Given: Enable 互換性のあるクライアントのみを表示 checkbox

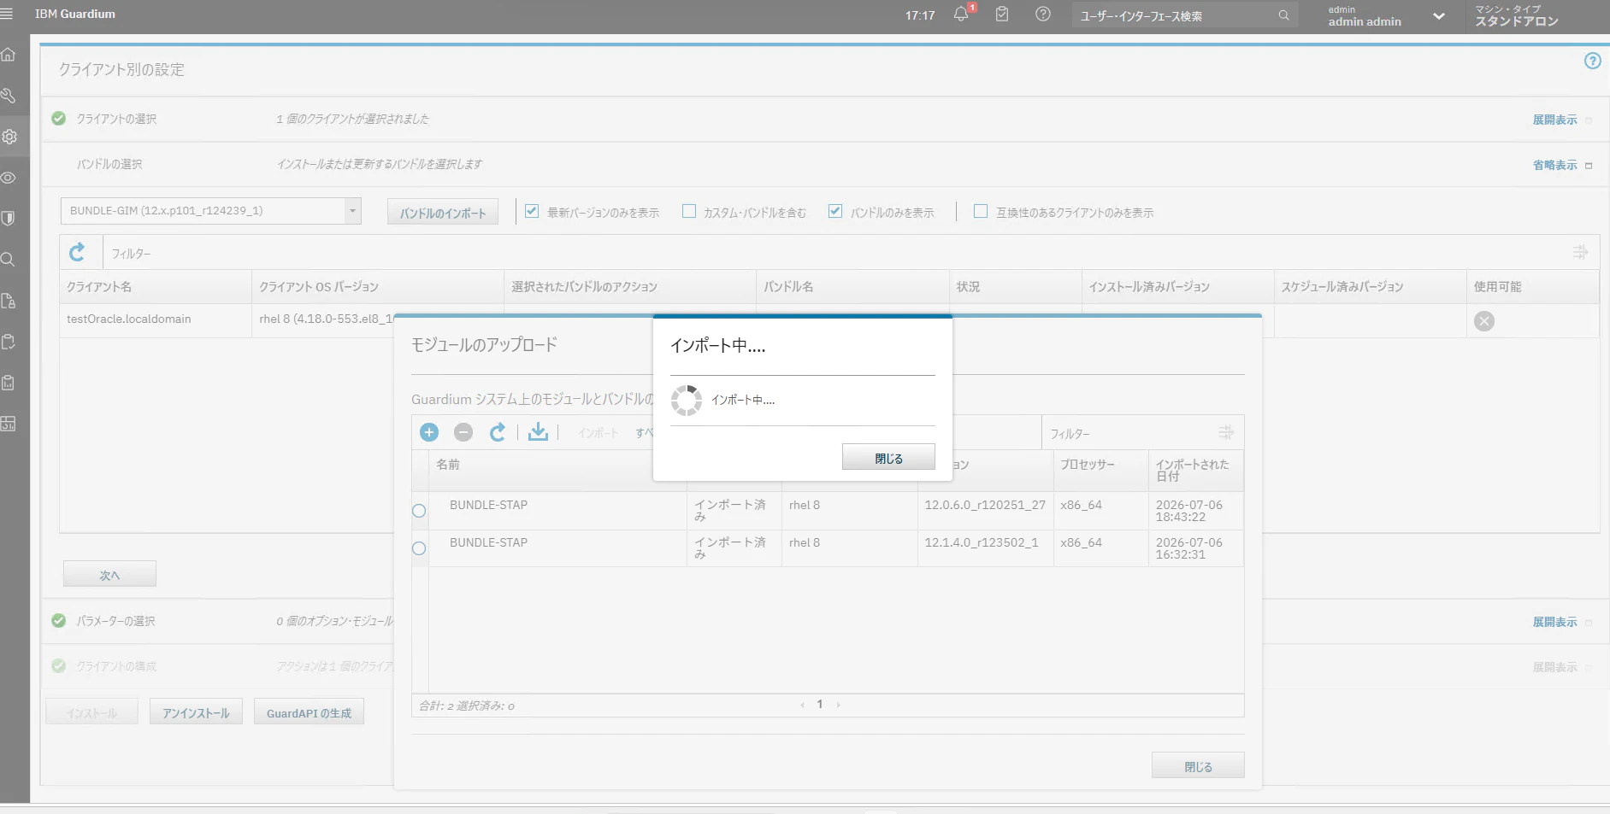Looking at the screenshot, I should tap(981, 211).
